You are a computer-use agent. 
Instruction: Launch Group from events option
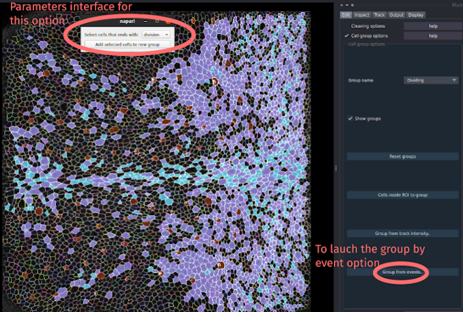402,272
